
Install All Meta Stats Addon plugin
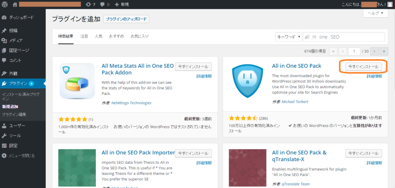(193, 67)
